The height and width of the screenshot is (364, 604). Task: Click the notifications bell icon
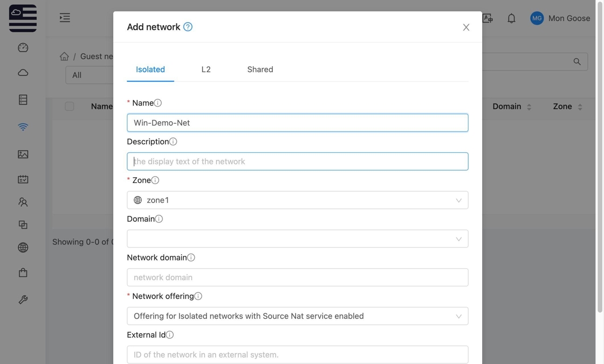pyautogui.click(x=511, y=18)
